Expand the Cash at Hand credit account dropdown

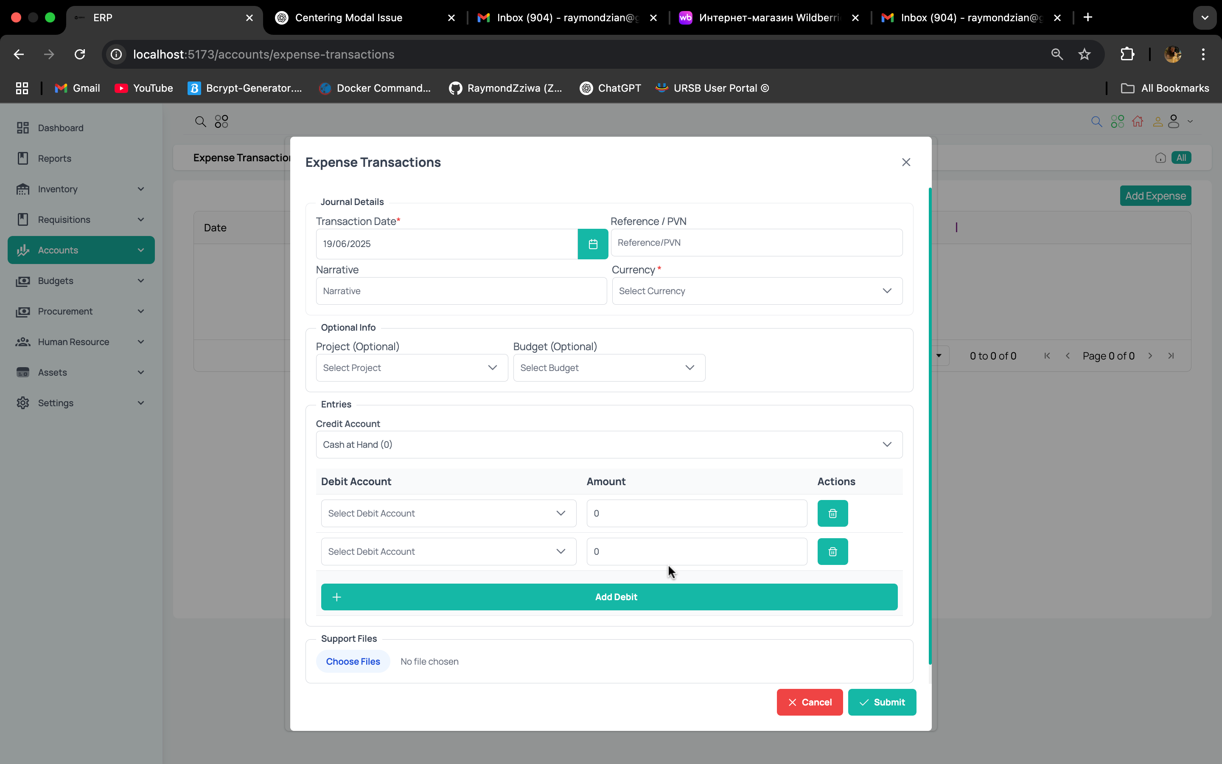pos(608,445)
